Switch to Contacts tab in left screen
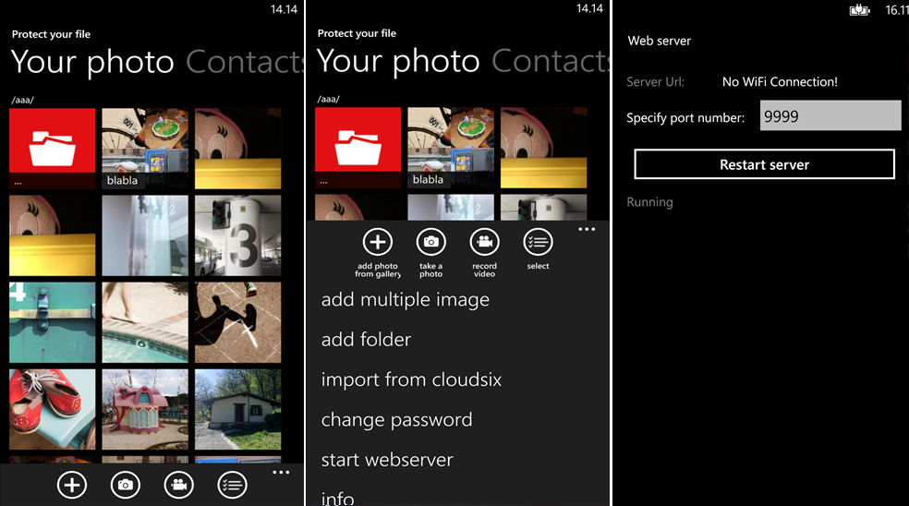Screen dimensions: 909x506 pos(245,62)
